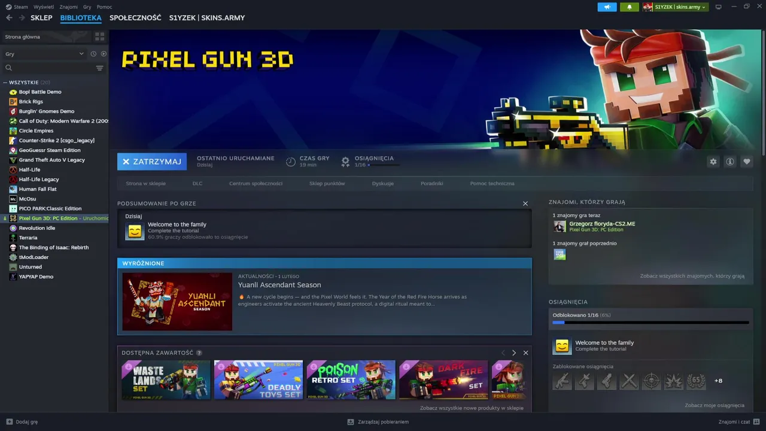Open help for Dostępna zawartość question mark
Screen dimensions: 766x431
(x=199, y=353)
